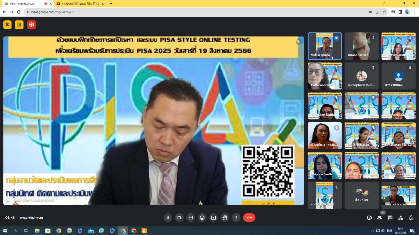Open the Mail taskbar icon
This screenshot has width=419, height=235.
tap(91, 230)
